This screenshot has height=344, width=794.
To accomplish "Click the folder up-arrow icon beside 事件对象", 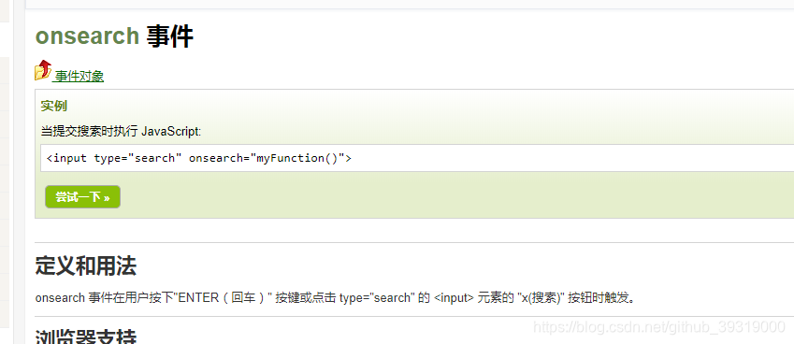I will [43, 70].
